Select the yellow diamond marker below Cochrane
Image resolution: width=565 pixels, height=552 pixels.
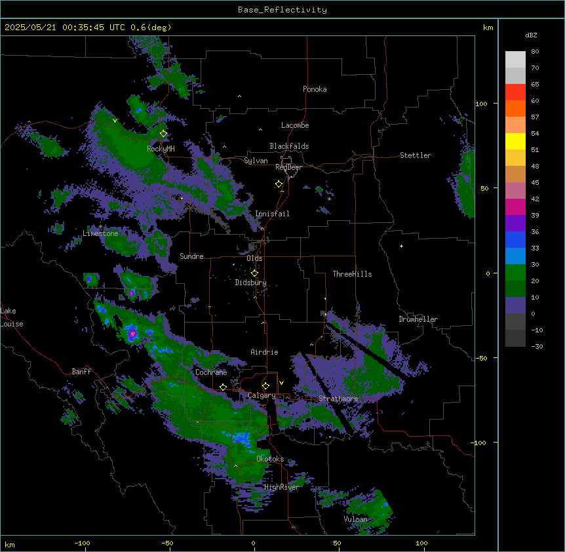[x=223, y=387]
